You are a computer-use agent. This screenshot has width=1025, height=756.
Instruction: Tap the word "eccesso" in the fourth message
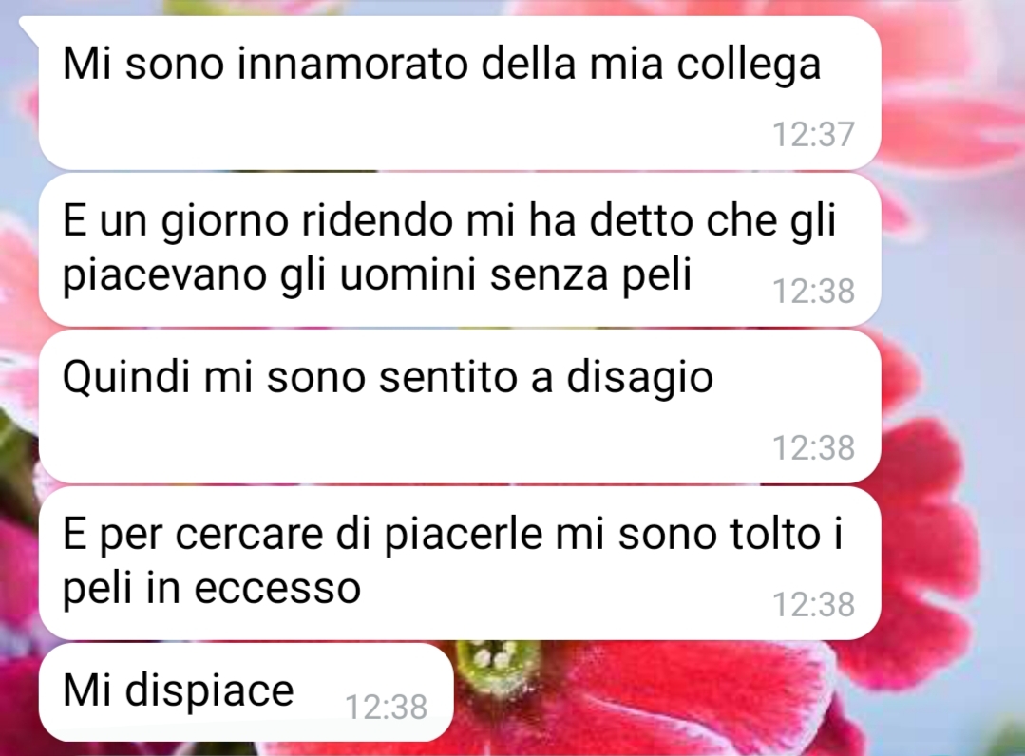point(277,589)
